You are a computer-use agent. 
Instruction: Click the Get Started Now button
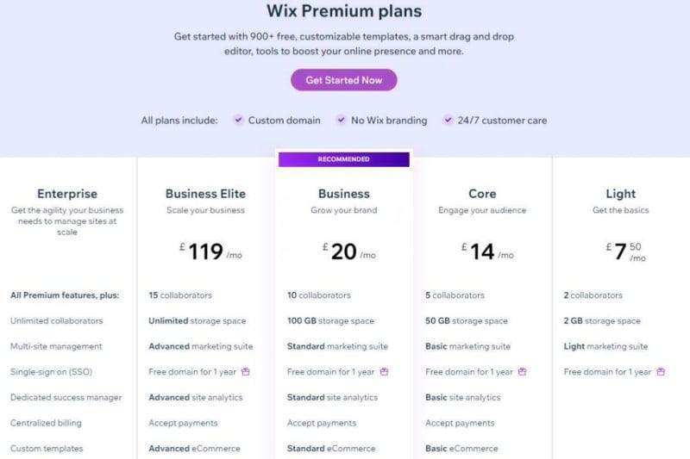[x=343, y=80]
